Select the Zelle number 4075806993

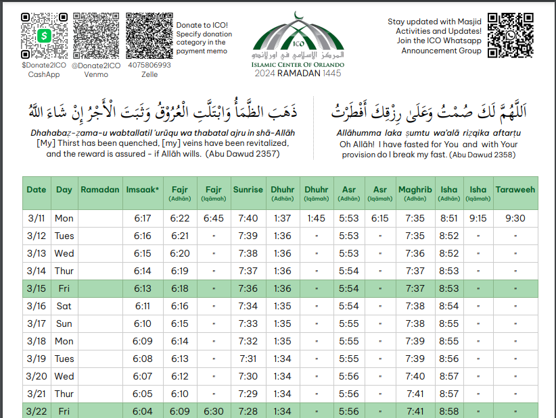[149, 65]
